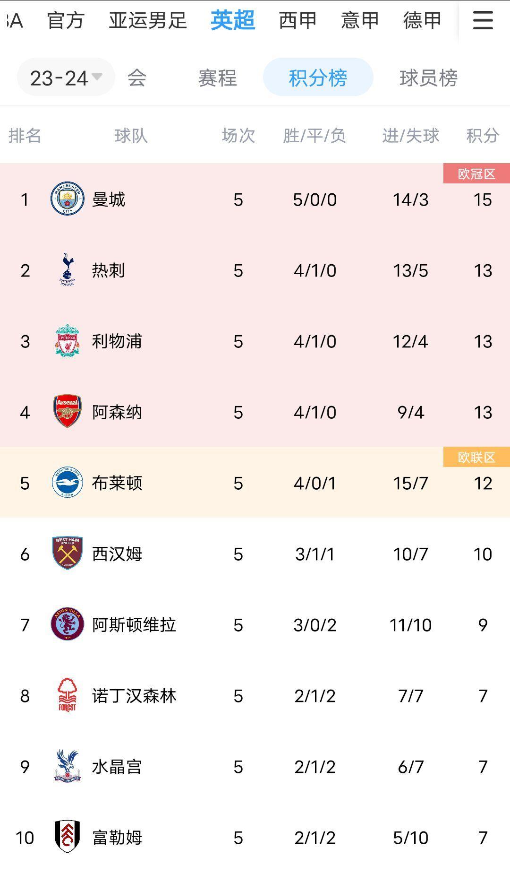Tap the West Ham United crest

67,554
